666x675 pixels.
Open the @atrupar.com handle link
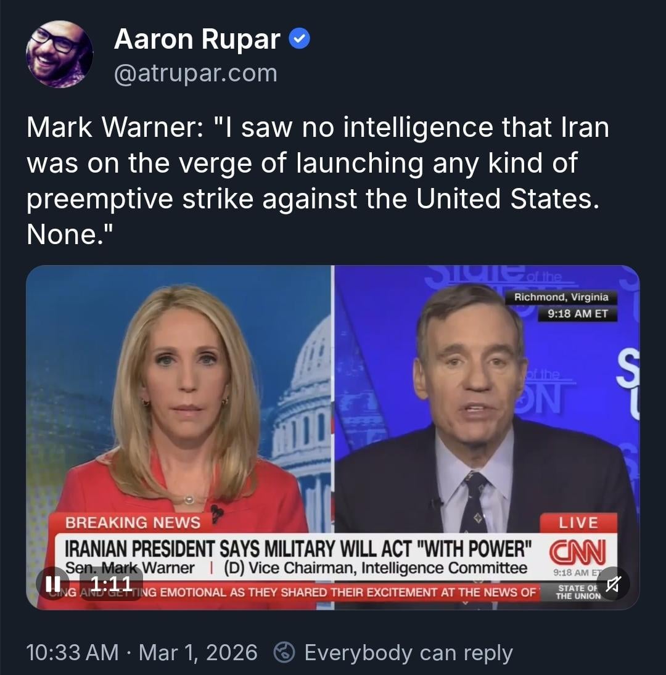(195, 73)
